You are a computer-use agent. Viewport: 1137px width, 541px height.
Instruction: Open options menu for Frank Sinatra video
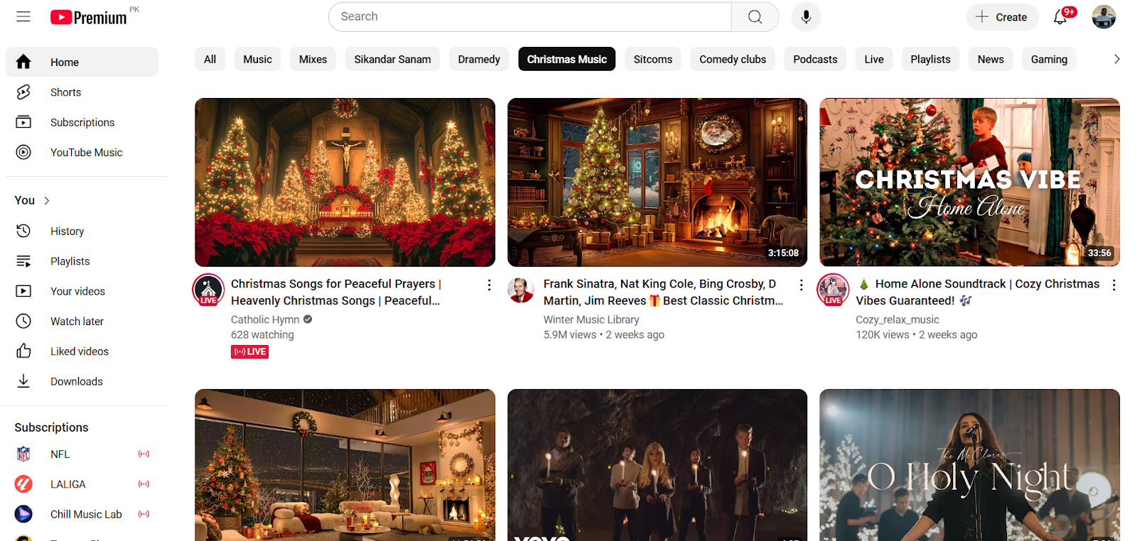click(x=802, y=285)
